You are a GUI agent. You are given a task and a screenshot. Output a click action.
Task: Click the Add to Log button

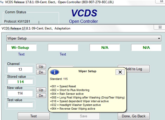[x=134, y=69]
